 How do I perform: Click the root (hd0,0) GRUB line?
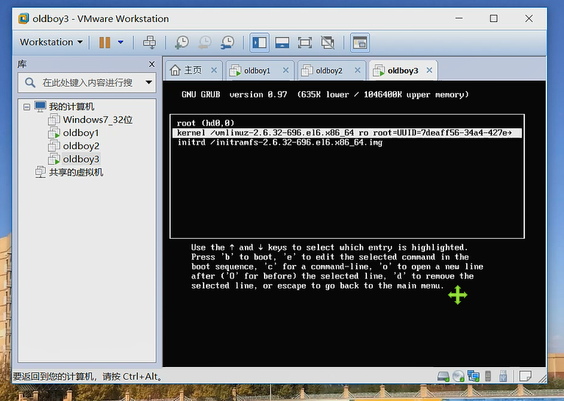tap(205, 123)
